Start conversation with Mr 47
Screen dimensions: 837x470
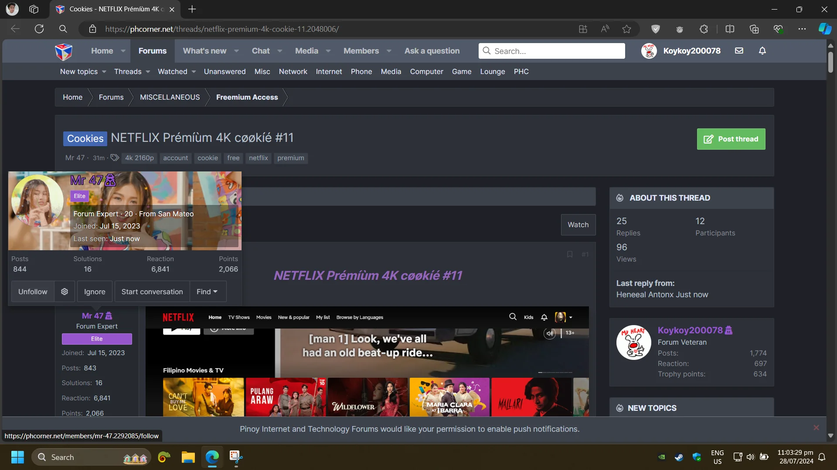click(152, 292)
